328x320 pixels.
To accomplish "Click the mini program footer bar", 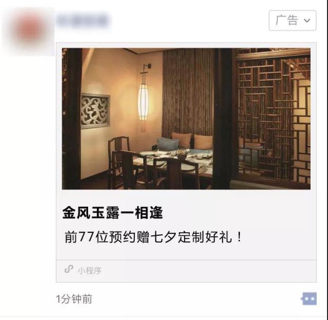I will [186, 271].
